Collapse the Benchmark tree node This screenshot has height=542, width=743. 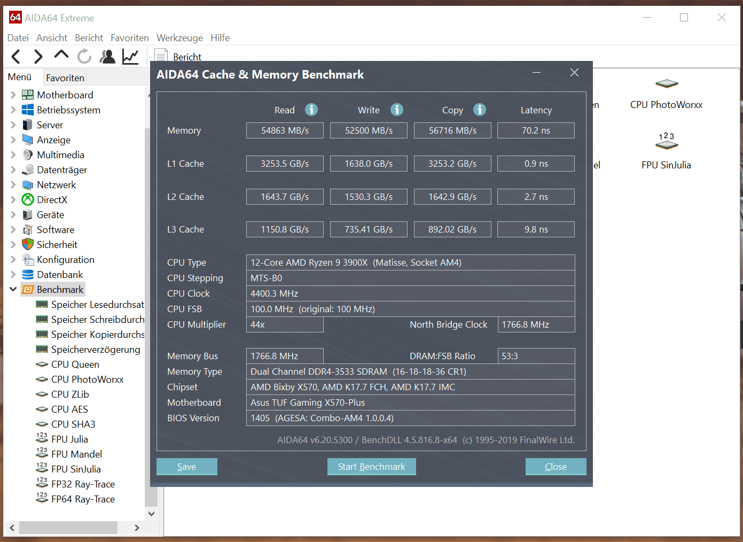point(13,289)
